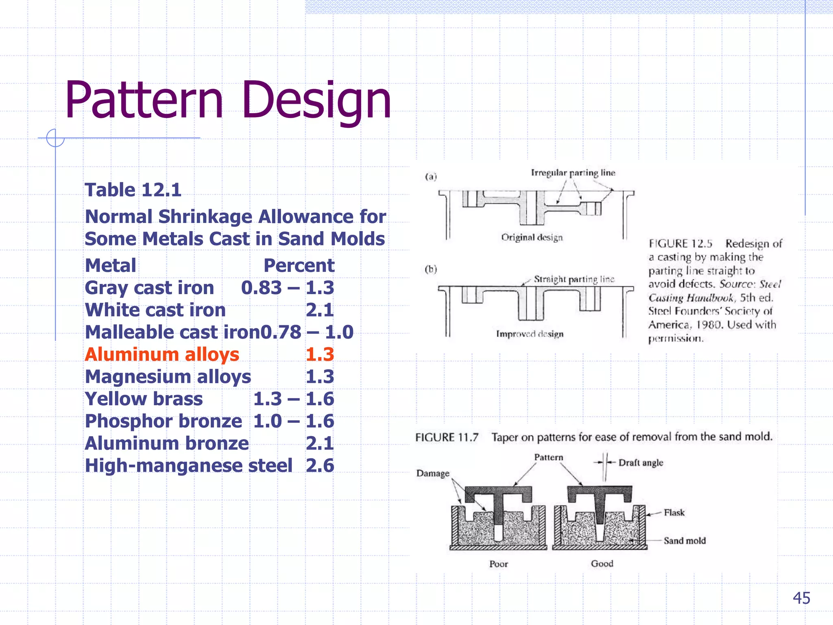This screenshot has width=833, height=625.
Task: Click the value '1.0 – 1.6'
Action: (x=294, y=421)
